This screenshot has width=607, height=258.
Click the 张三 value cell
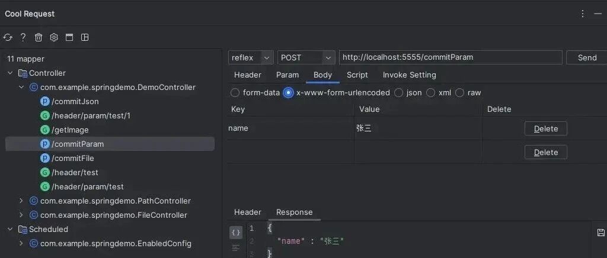tap(418, 128)
